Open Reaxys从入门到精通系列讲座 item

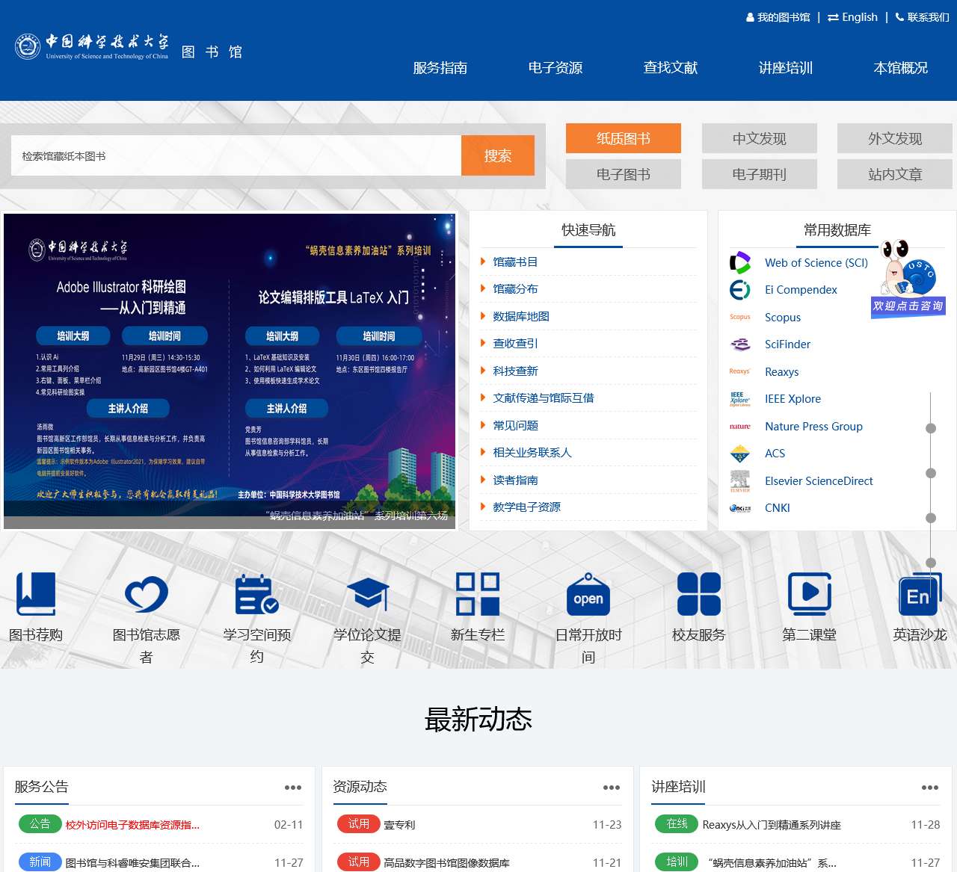pos(772,825)
